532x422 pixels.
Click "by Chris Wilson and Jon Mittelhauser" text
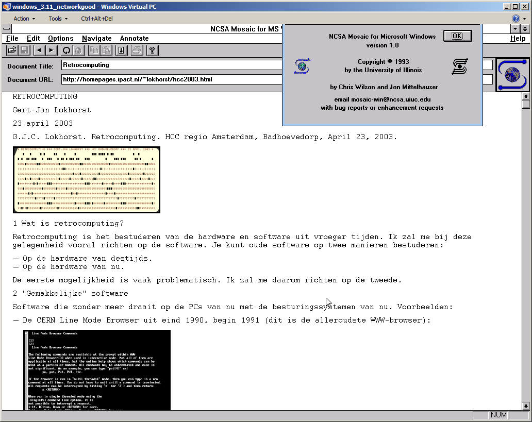(384, 87)
